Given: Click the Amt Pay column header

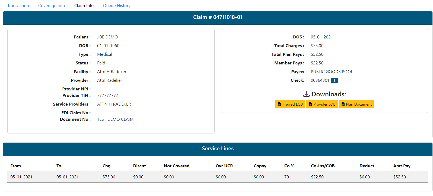Looking at the screenshot, I should click(402, 166).
